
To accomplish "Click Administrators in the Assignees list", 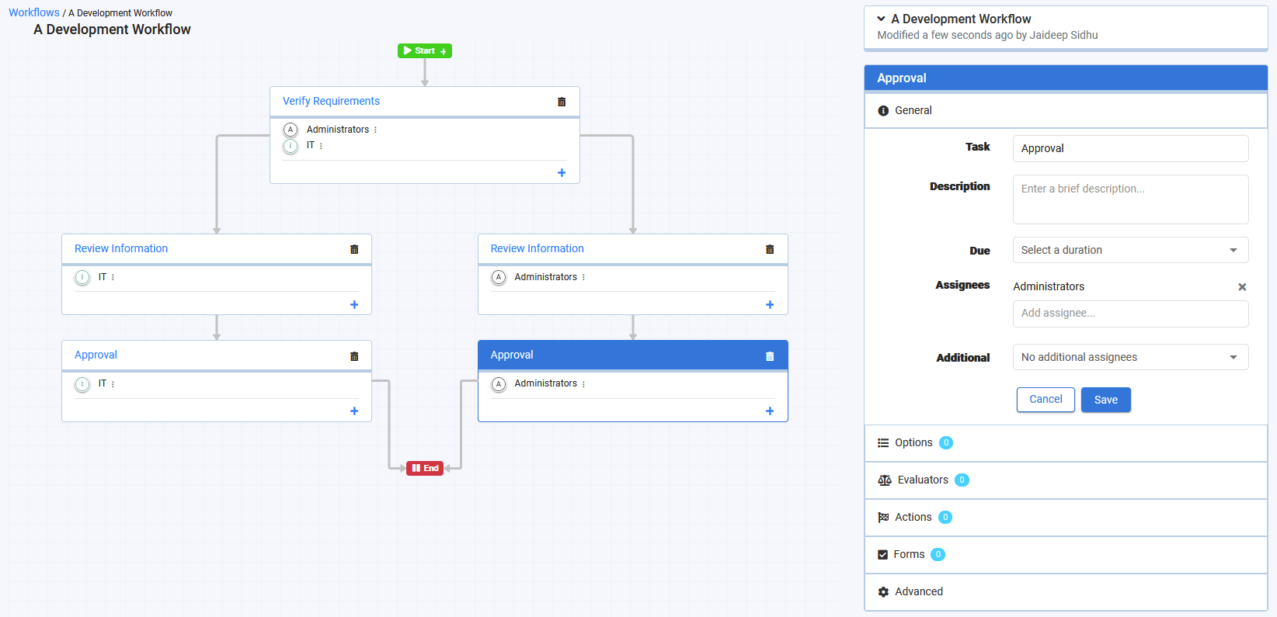I will [1049, 286].
